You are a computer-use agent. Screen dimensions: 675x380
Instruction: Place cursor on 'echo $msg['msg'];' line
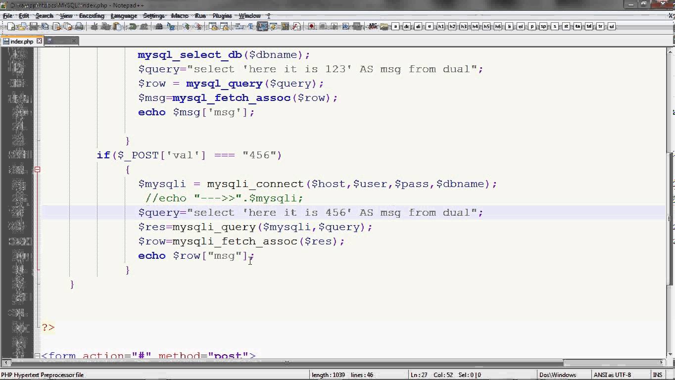point(196,112)
